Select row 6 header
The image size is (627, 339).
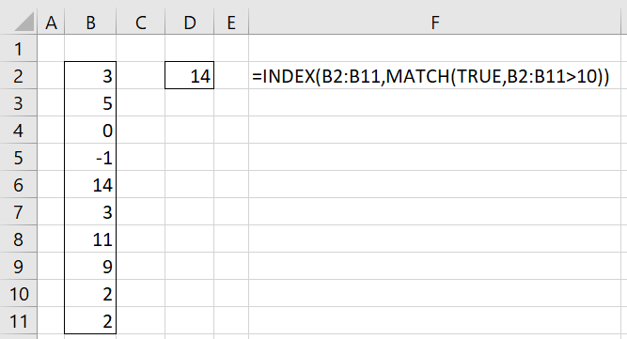tap(19, 184)
